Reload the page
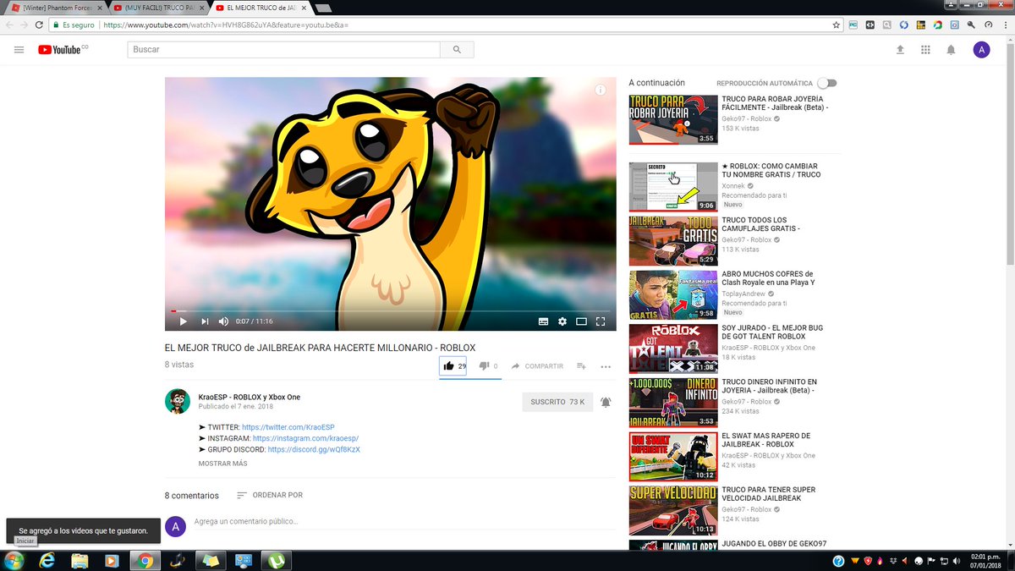The image size is (1015, 571). coord(40,25)
